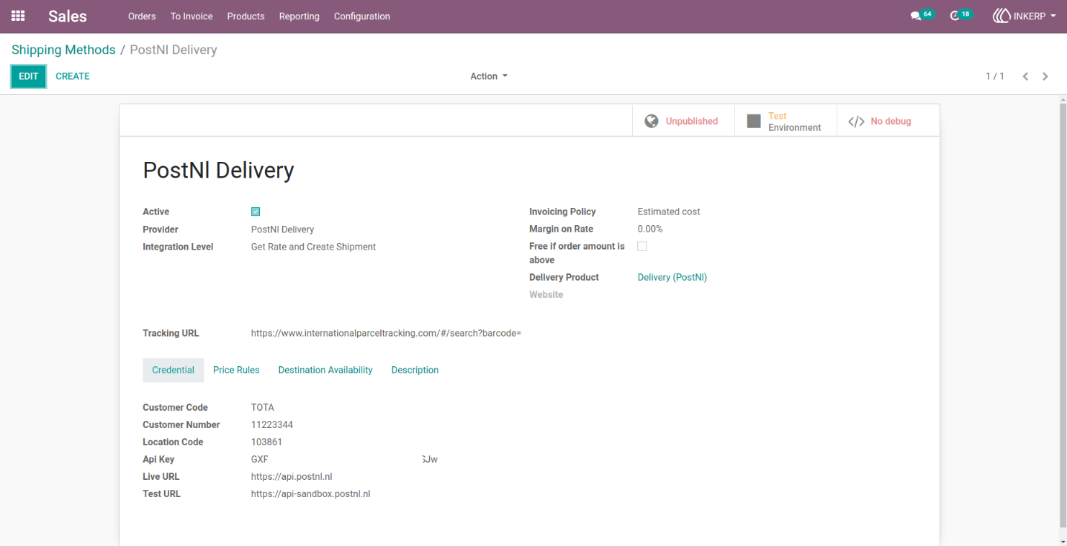The width and height of the screenshot is (1067, 546).
Task: Click the EDIT button
Action: click(x=29, y=76)
